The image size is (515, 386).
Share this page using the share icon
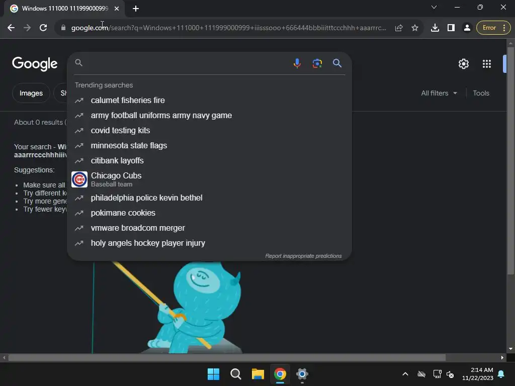coord(399,28)
